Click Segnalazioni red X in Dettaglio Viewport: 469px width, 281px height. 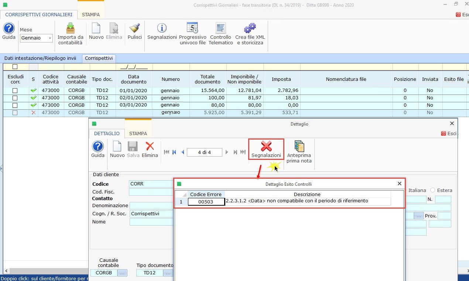[266, 150]
